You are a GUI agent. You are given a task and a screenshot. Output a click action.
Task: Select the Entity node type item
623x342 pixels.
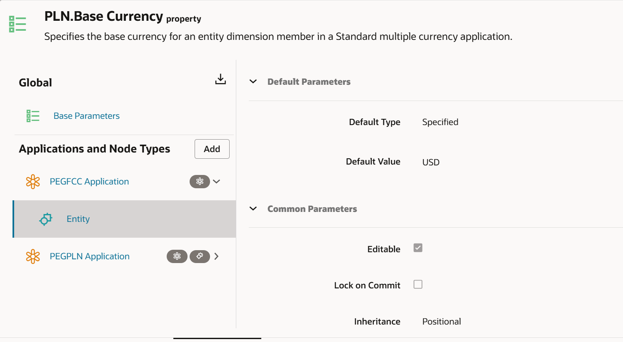(x=125, y=219)
